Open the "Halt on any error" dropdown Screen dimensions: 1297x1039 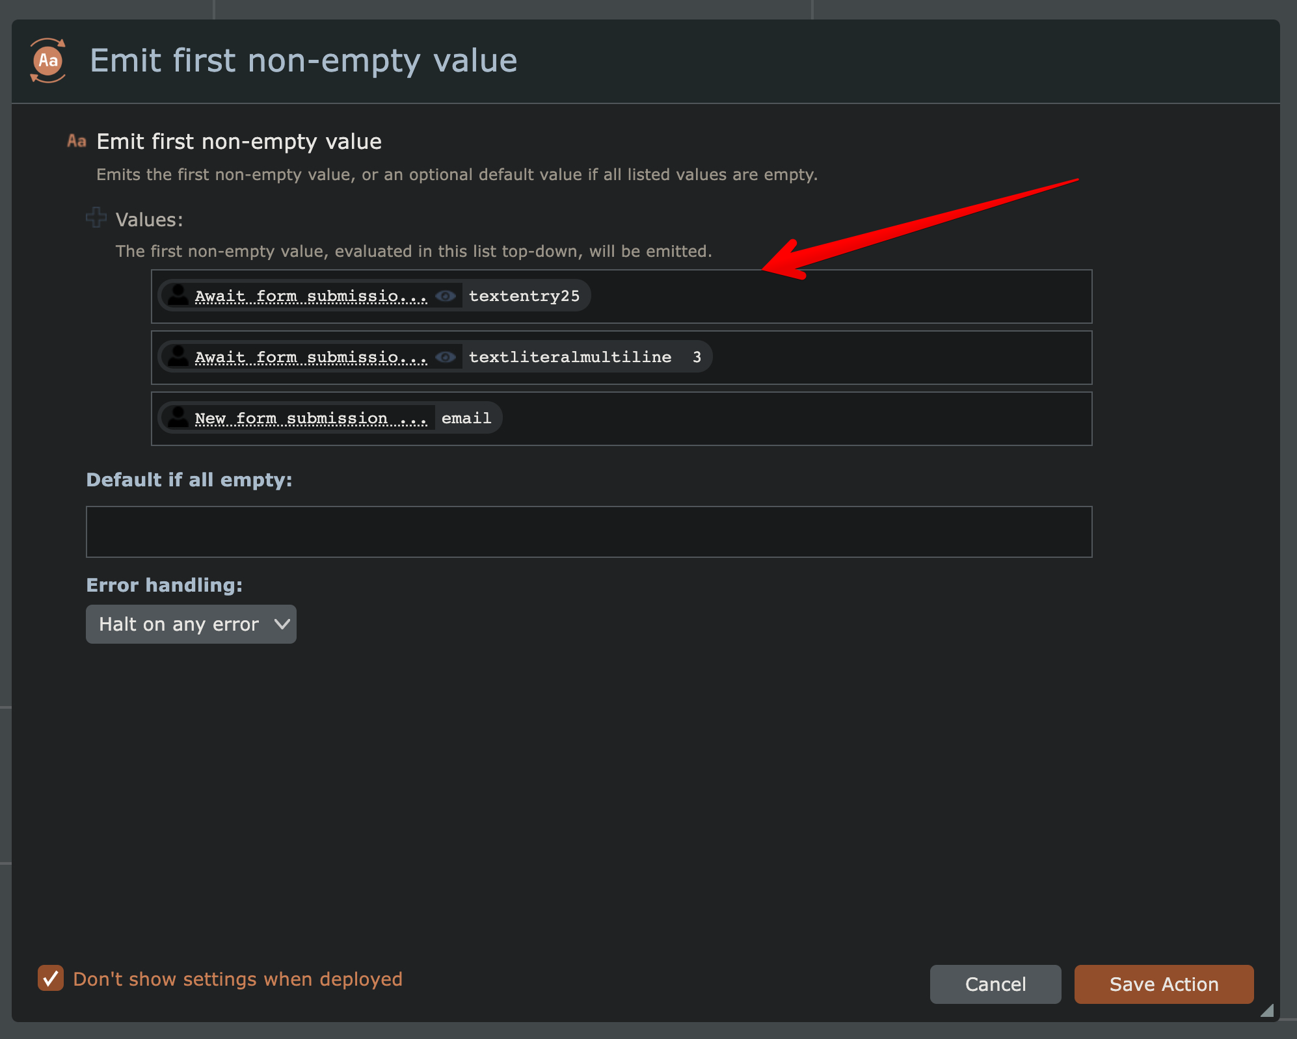click(191, 624)
